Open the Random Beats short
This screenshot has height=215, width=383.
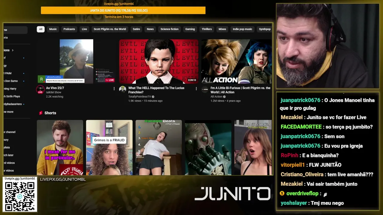[159, 148]
